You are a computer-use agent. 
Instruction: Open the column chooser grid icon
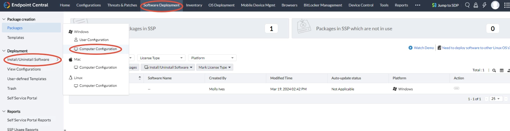502,71
